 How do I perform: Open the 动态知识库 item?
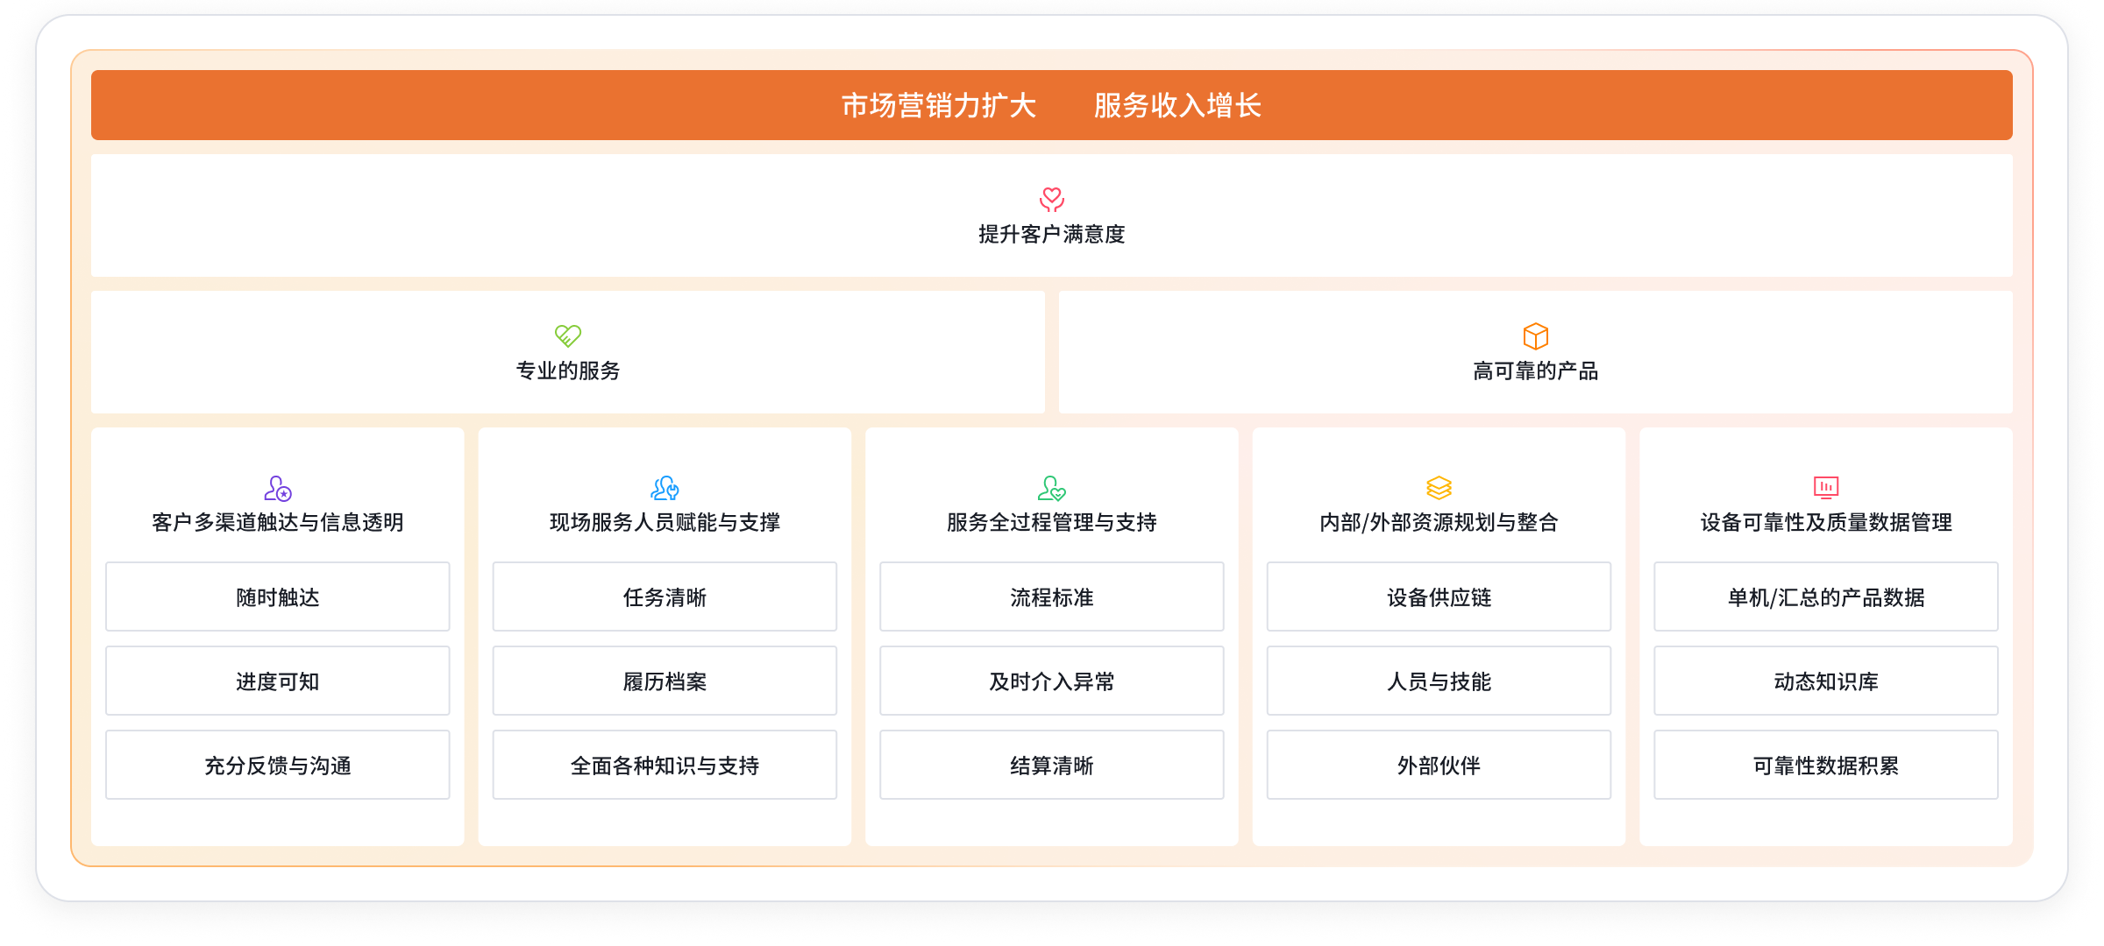tap(1825, 681)
